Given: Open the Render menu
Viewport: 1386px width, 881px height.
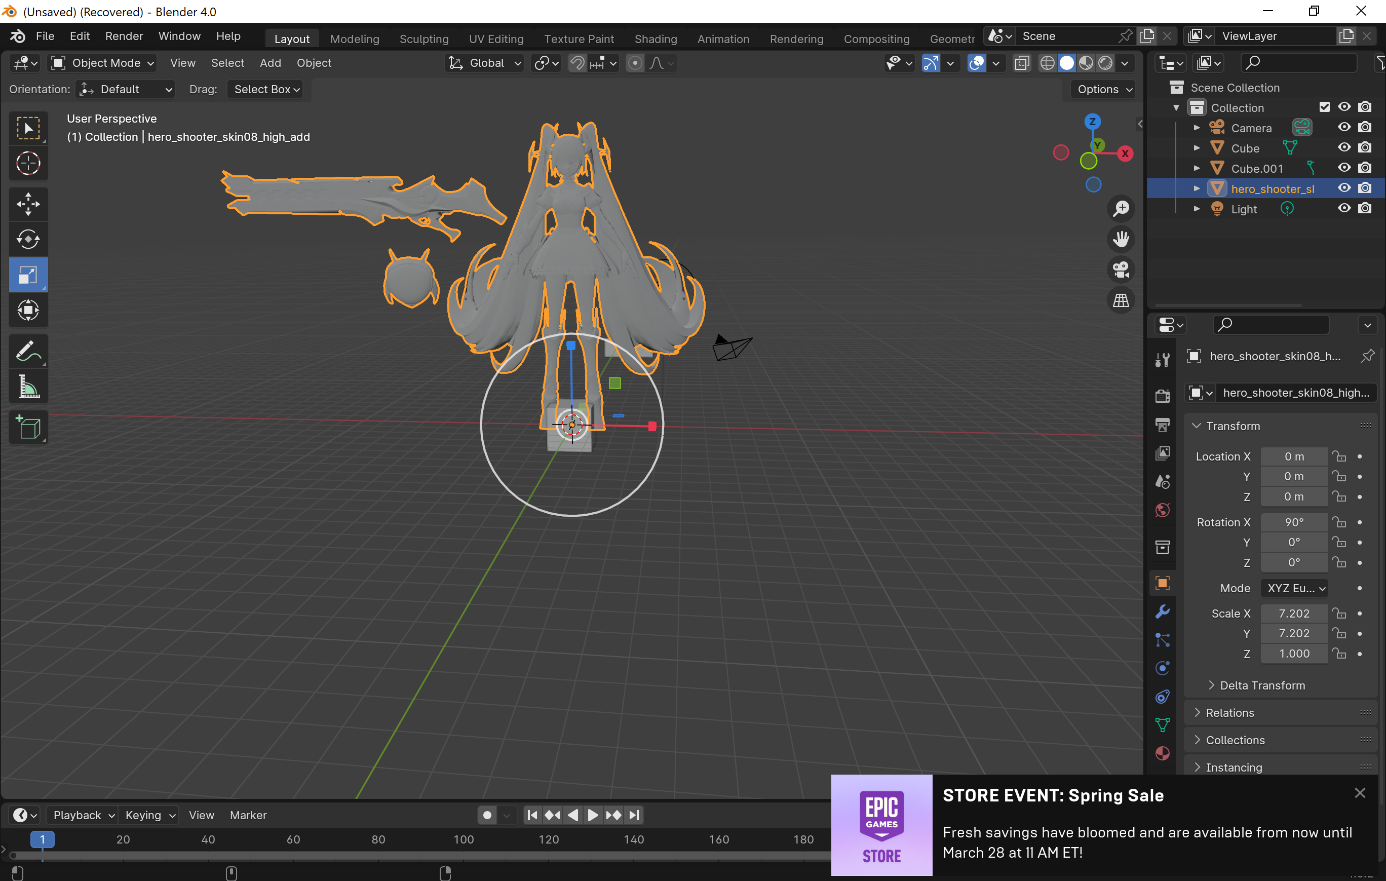Looking at the screenshot, I should [124, 36].
